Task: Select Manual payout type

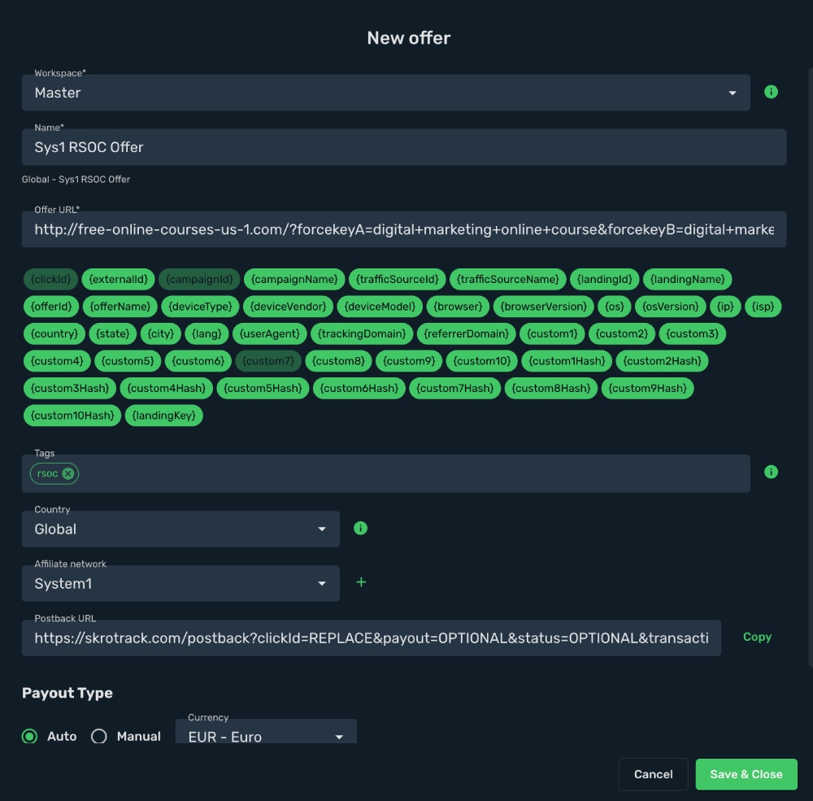Action: pyautogui.click(x=99, y=736)
